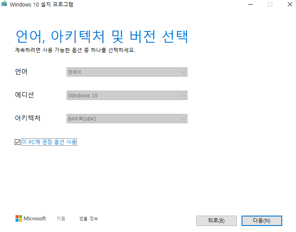Open the 에디션 dropdown showing Windows 10

click(x=127, y=95)
